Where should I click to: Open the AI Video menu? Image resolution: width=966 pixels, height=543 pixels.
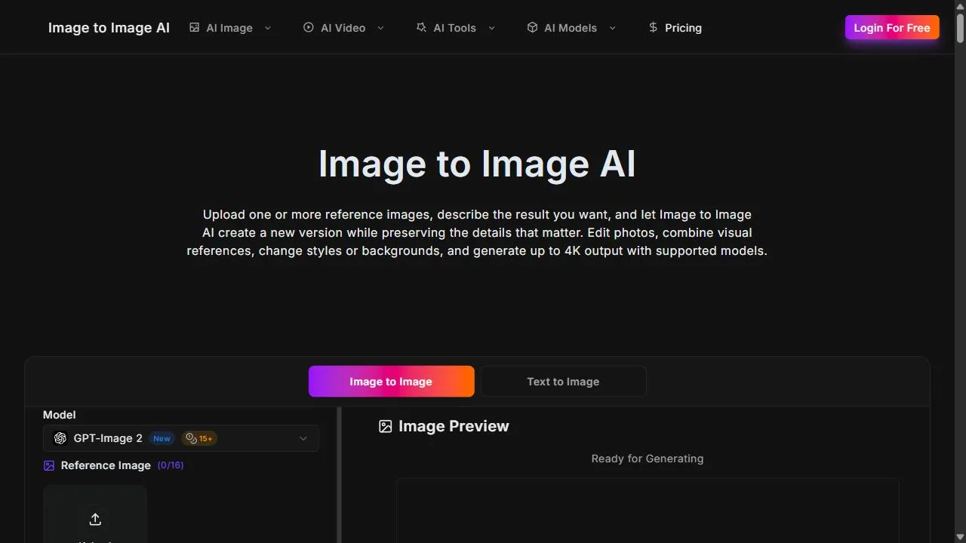(344, 28)
